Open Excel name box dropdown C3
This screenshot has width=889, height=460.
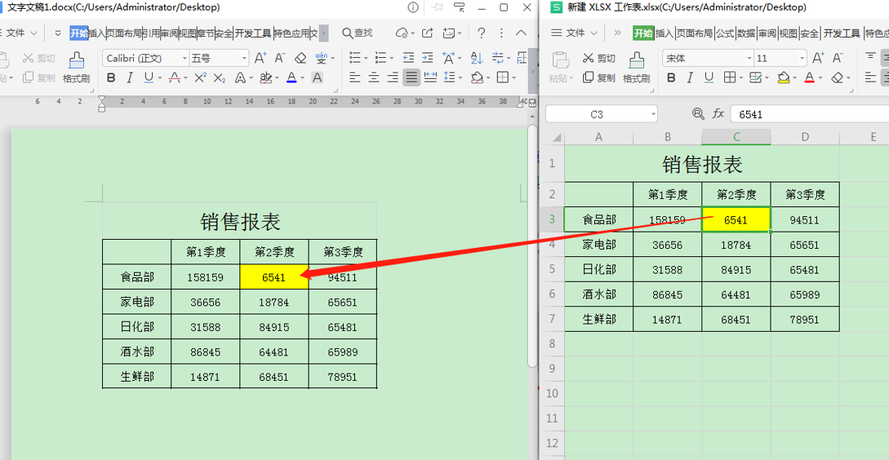click(x=653, y=114)
